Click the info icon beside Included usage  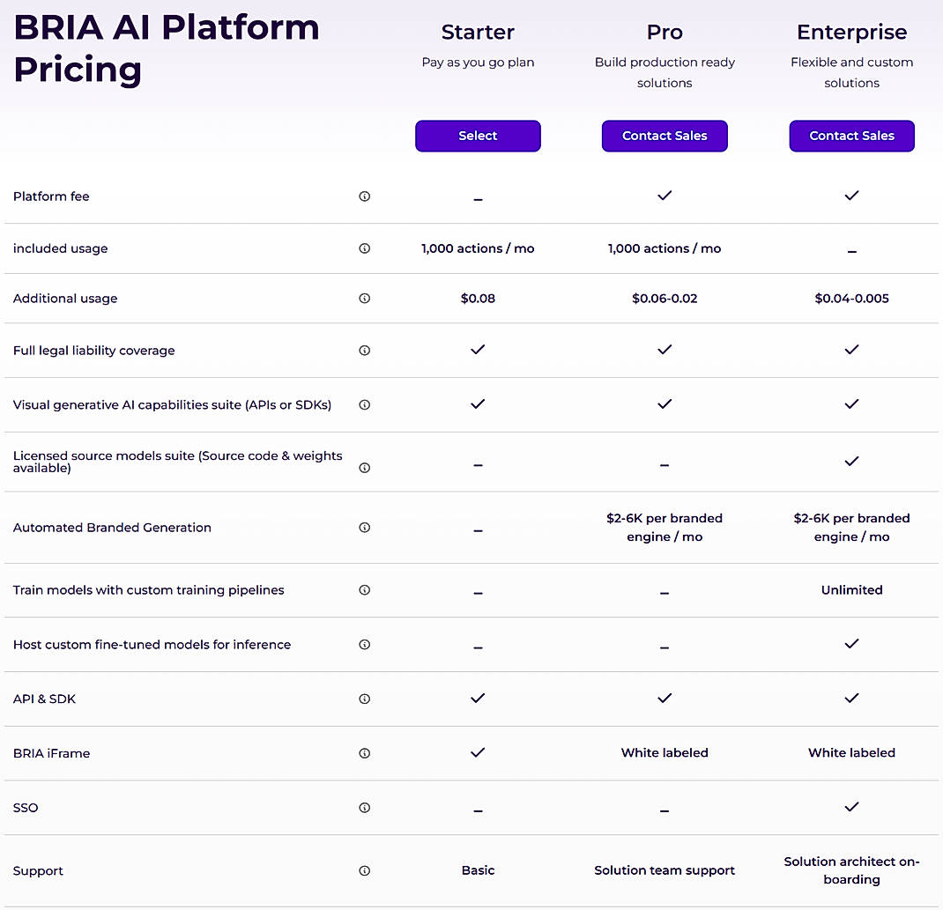click(x=364, y=248)
